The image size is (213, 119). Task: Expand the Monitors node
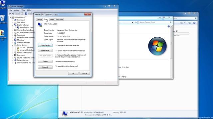(x=13, y=40)
